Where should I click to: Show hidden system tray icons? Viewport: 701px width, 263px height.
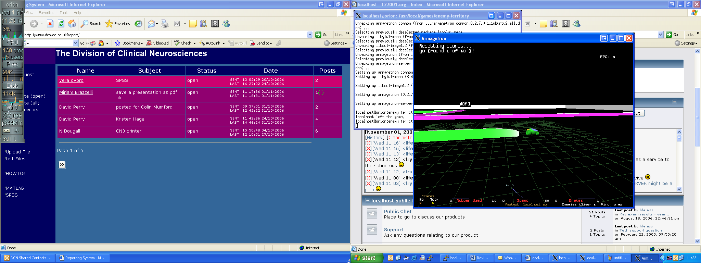tap(663, 258)
